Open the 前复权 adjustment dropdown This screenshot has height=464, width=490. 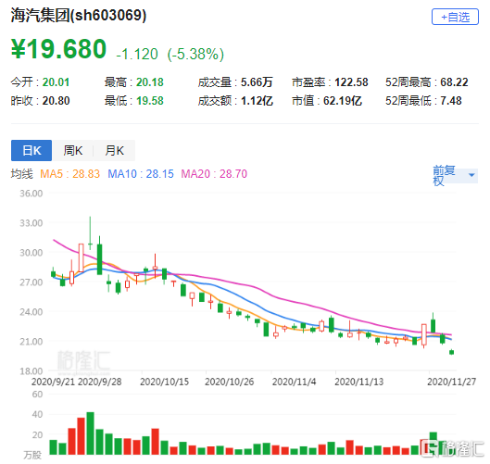455,175
